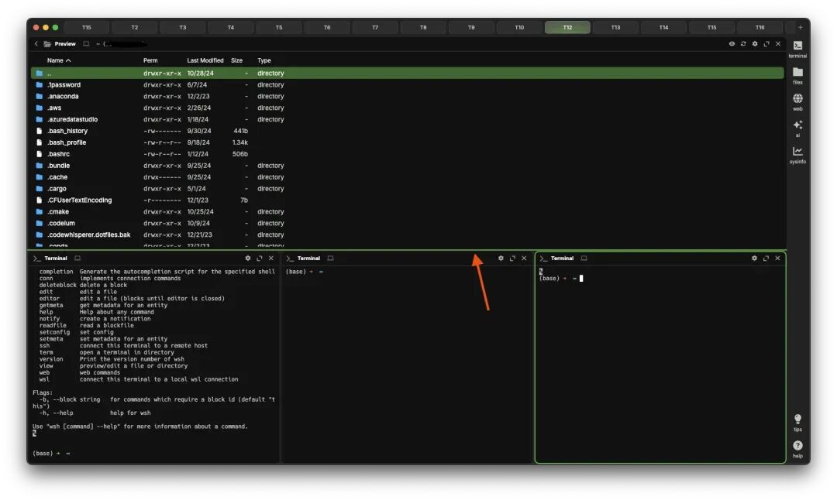Switch to tab T12
Image resolution: width=837 pixels, height=500 pixels.
[567, 26]
